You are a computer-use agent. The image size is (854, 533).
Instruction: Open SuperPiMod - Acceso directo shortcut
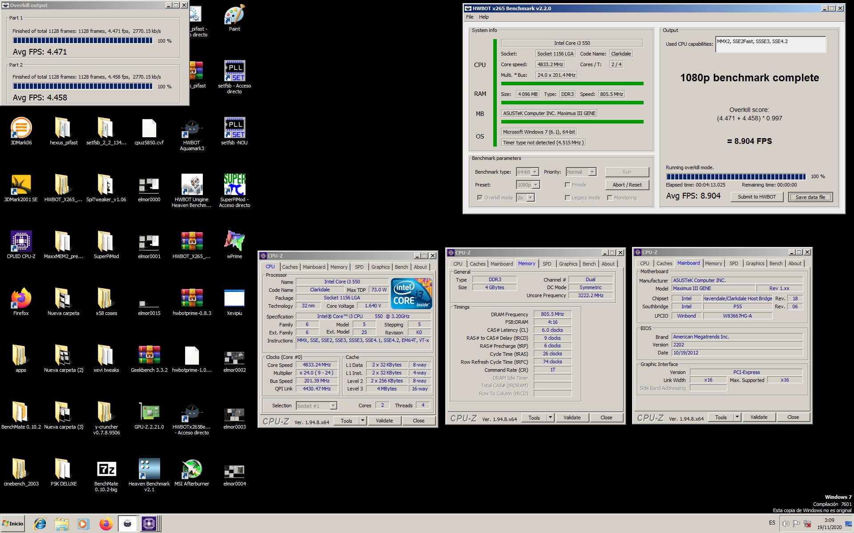[x=234, y=191]
